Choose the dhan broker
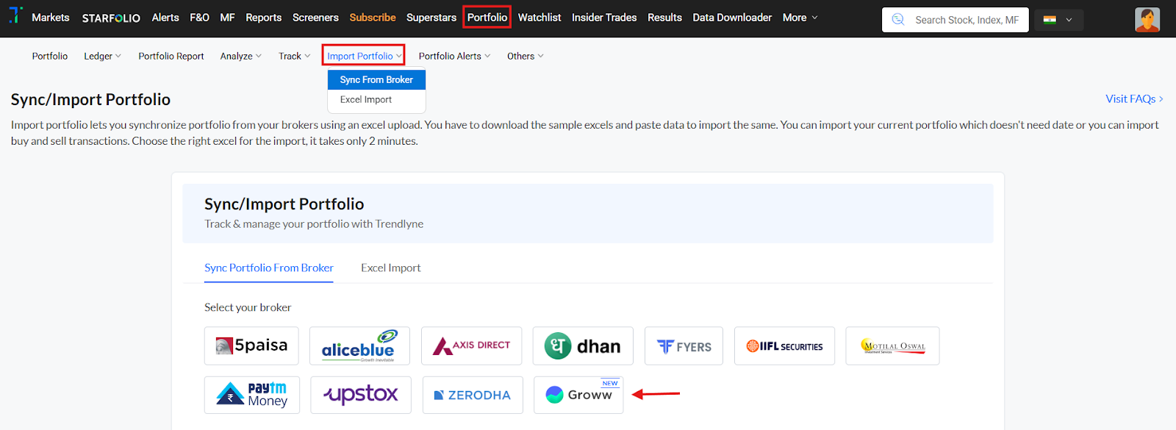The height and width of the screenshot is (430, 1176). [x=583, y=345]
